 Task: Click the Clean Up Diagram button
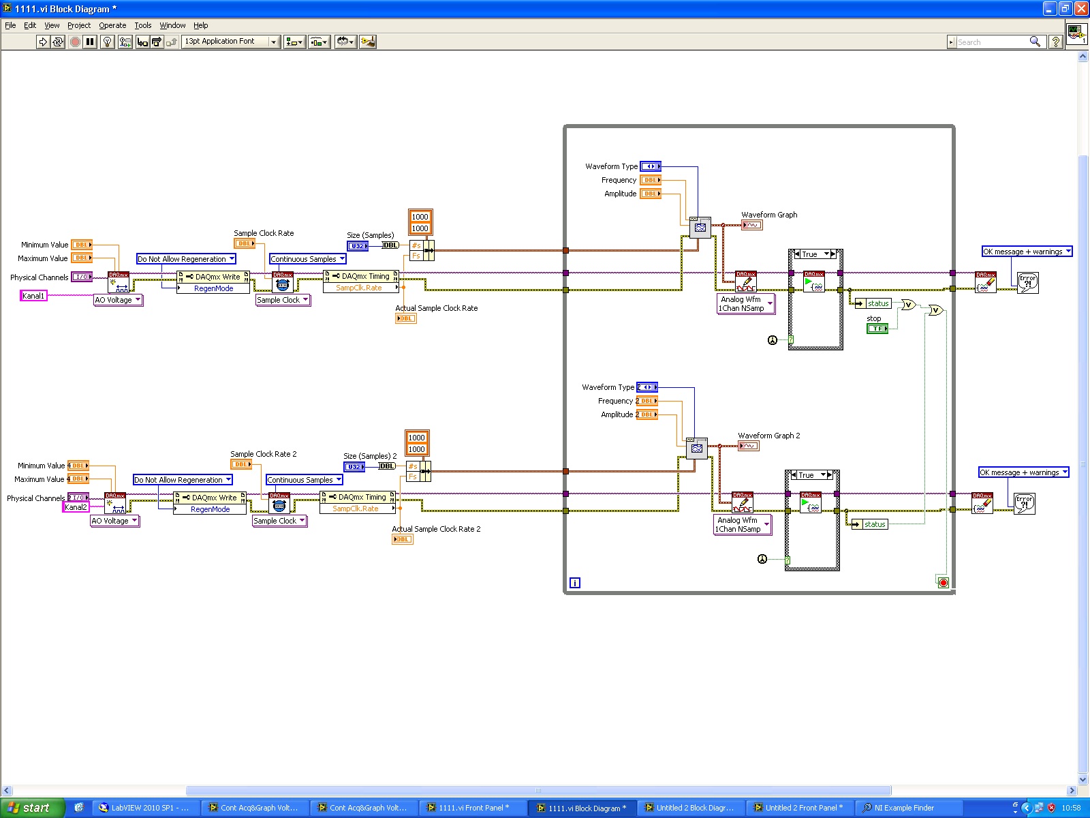point(368,42)
